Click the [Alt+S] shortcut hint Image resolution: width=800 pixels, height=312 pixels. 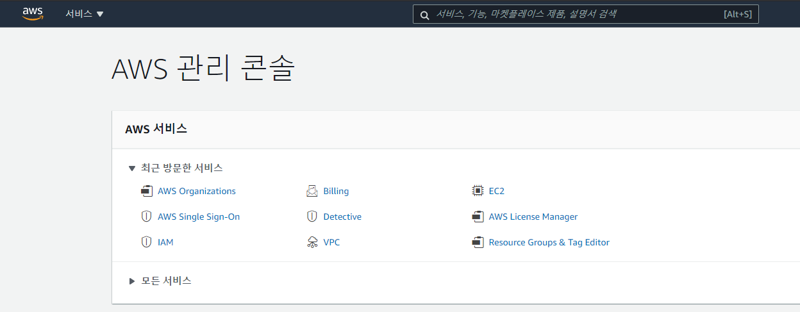[x=738, y=14]
